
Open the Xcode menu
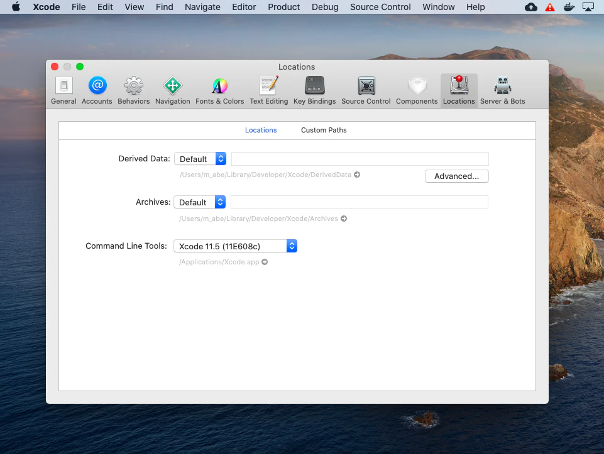(47, 7)
